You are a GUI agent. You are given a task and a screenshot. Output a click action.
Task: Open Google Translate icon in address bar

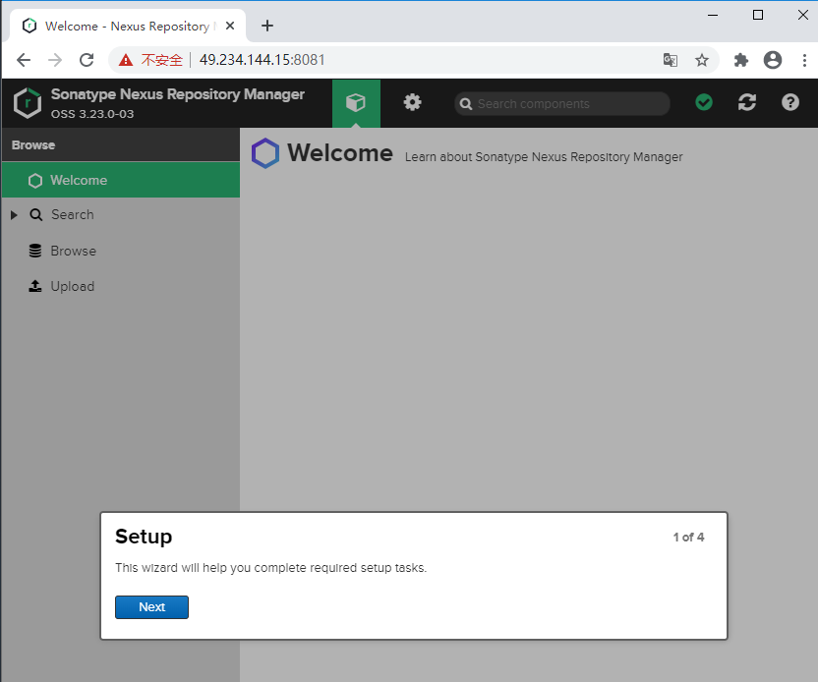pos(671,60)
